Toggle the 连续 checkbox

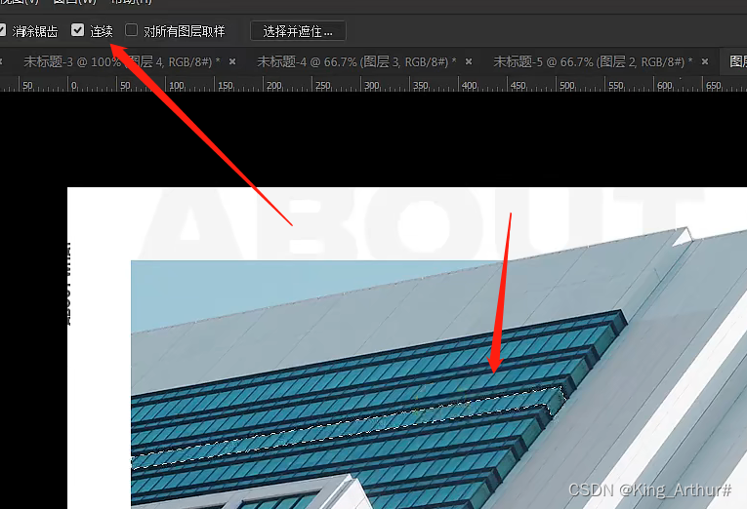(78, 30)
